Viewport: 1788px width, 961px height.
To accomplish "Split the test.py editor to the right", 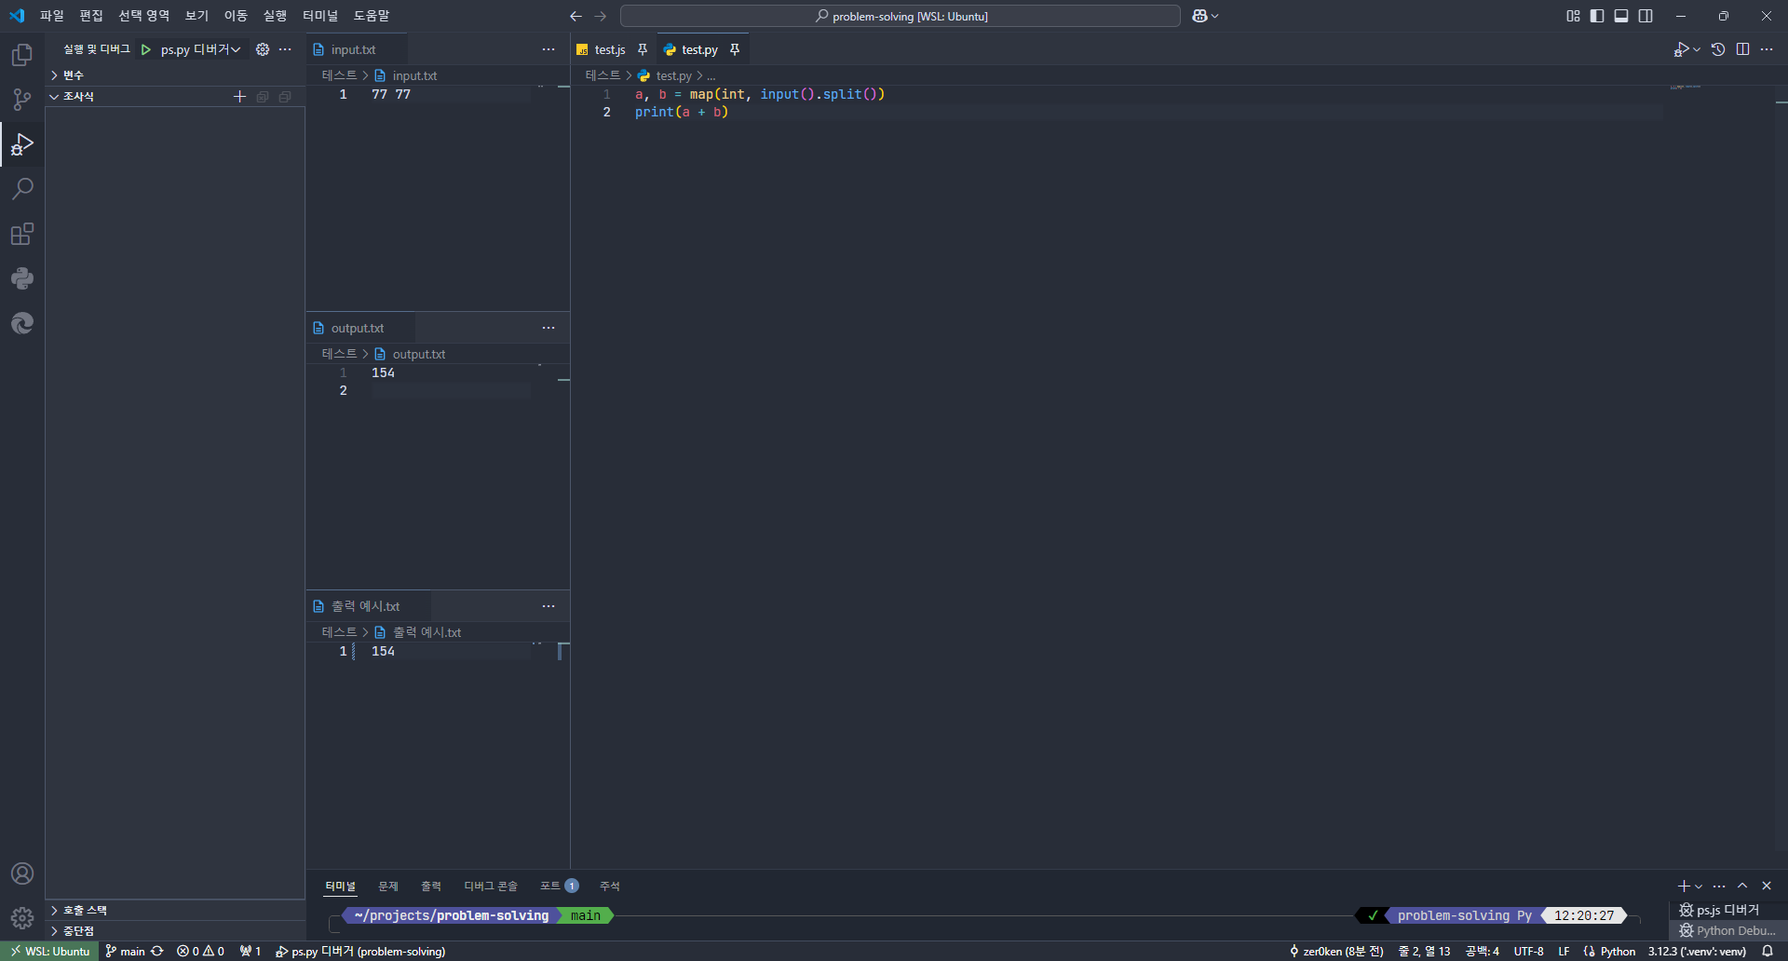I will click(x=1742, y=49).
